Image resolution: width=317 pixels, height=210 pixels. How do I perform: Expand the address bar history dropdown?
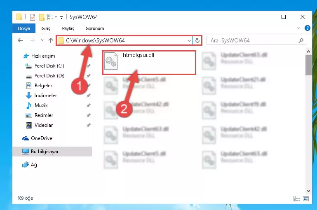189,41
